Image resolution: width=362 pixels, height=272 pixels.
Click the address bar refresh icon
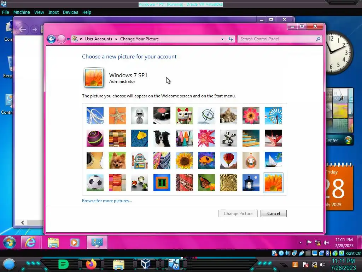pyautogui.click(x=230, y=39)
